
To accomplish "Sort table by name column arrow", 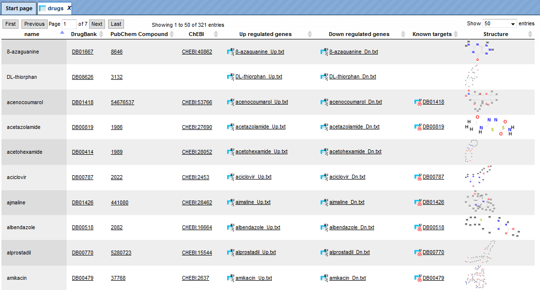I will click(62, 33).
